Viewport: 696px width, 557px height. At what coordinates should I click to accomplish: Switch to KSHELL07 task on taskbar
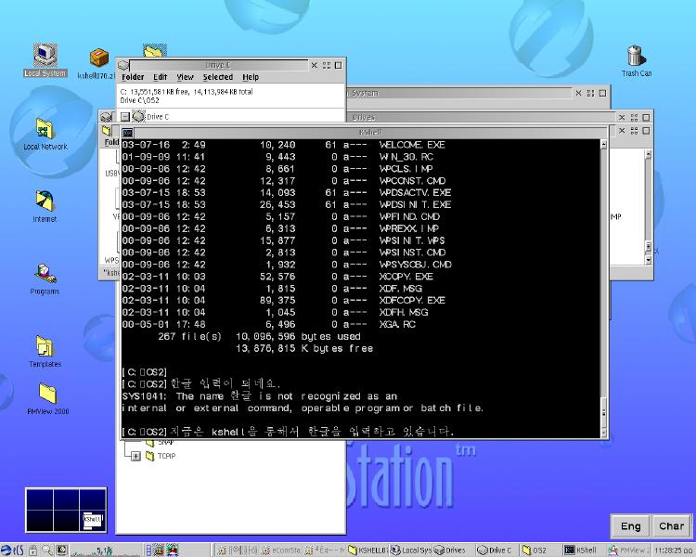[x=368, y=551]
